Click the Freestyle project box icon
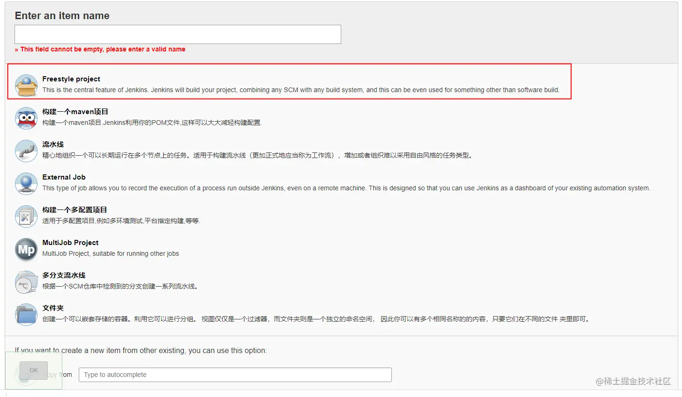 point(26,86)
